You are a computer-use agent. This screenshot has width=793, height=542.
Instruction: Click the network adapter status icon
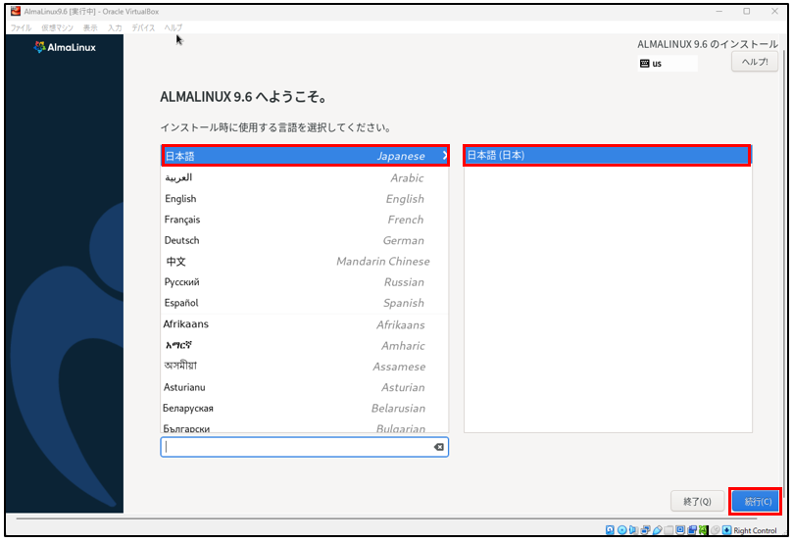point(645,530)
